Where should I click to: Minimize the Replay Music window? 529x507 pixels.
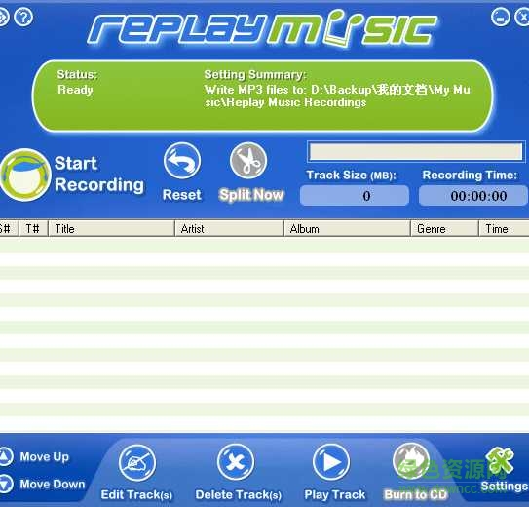point(501,17)
